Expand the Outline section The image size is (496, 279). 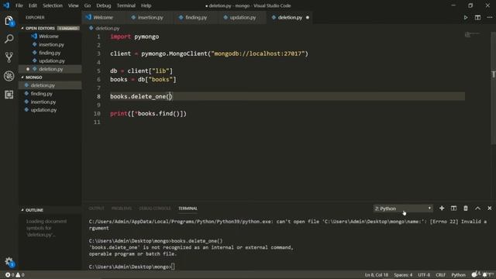coord(34,210)
